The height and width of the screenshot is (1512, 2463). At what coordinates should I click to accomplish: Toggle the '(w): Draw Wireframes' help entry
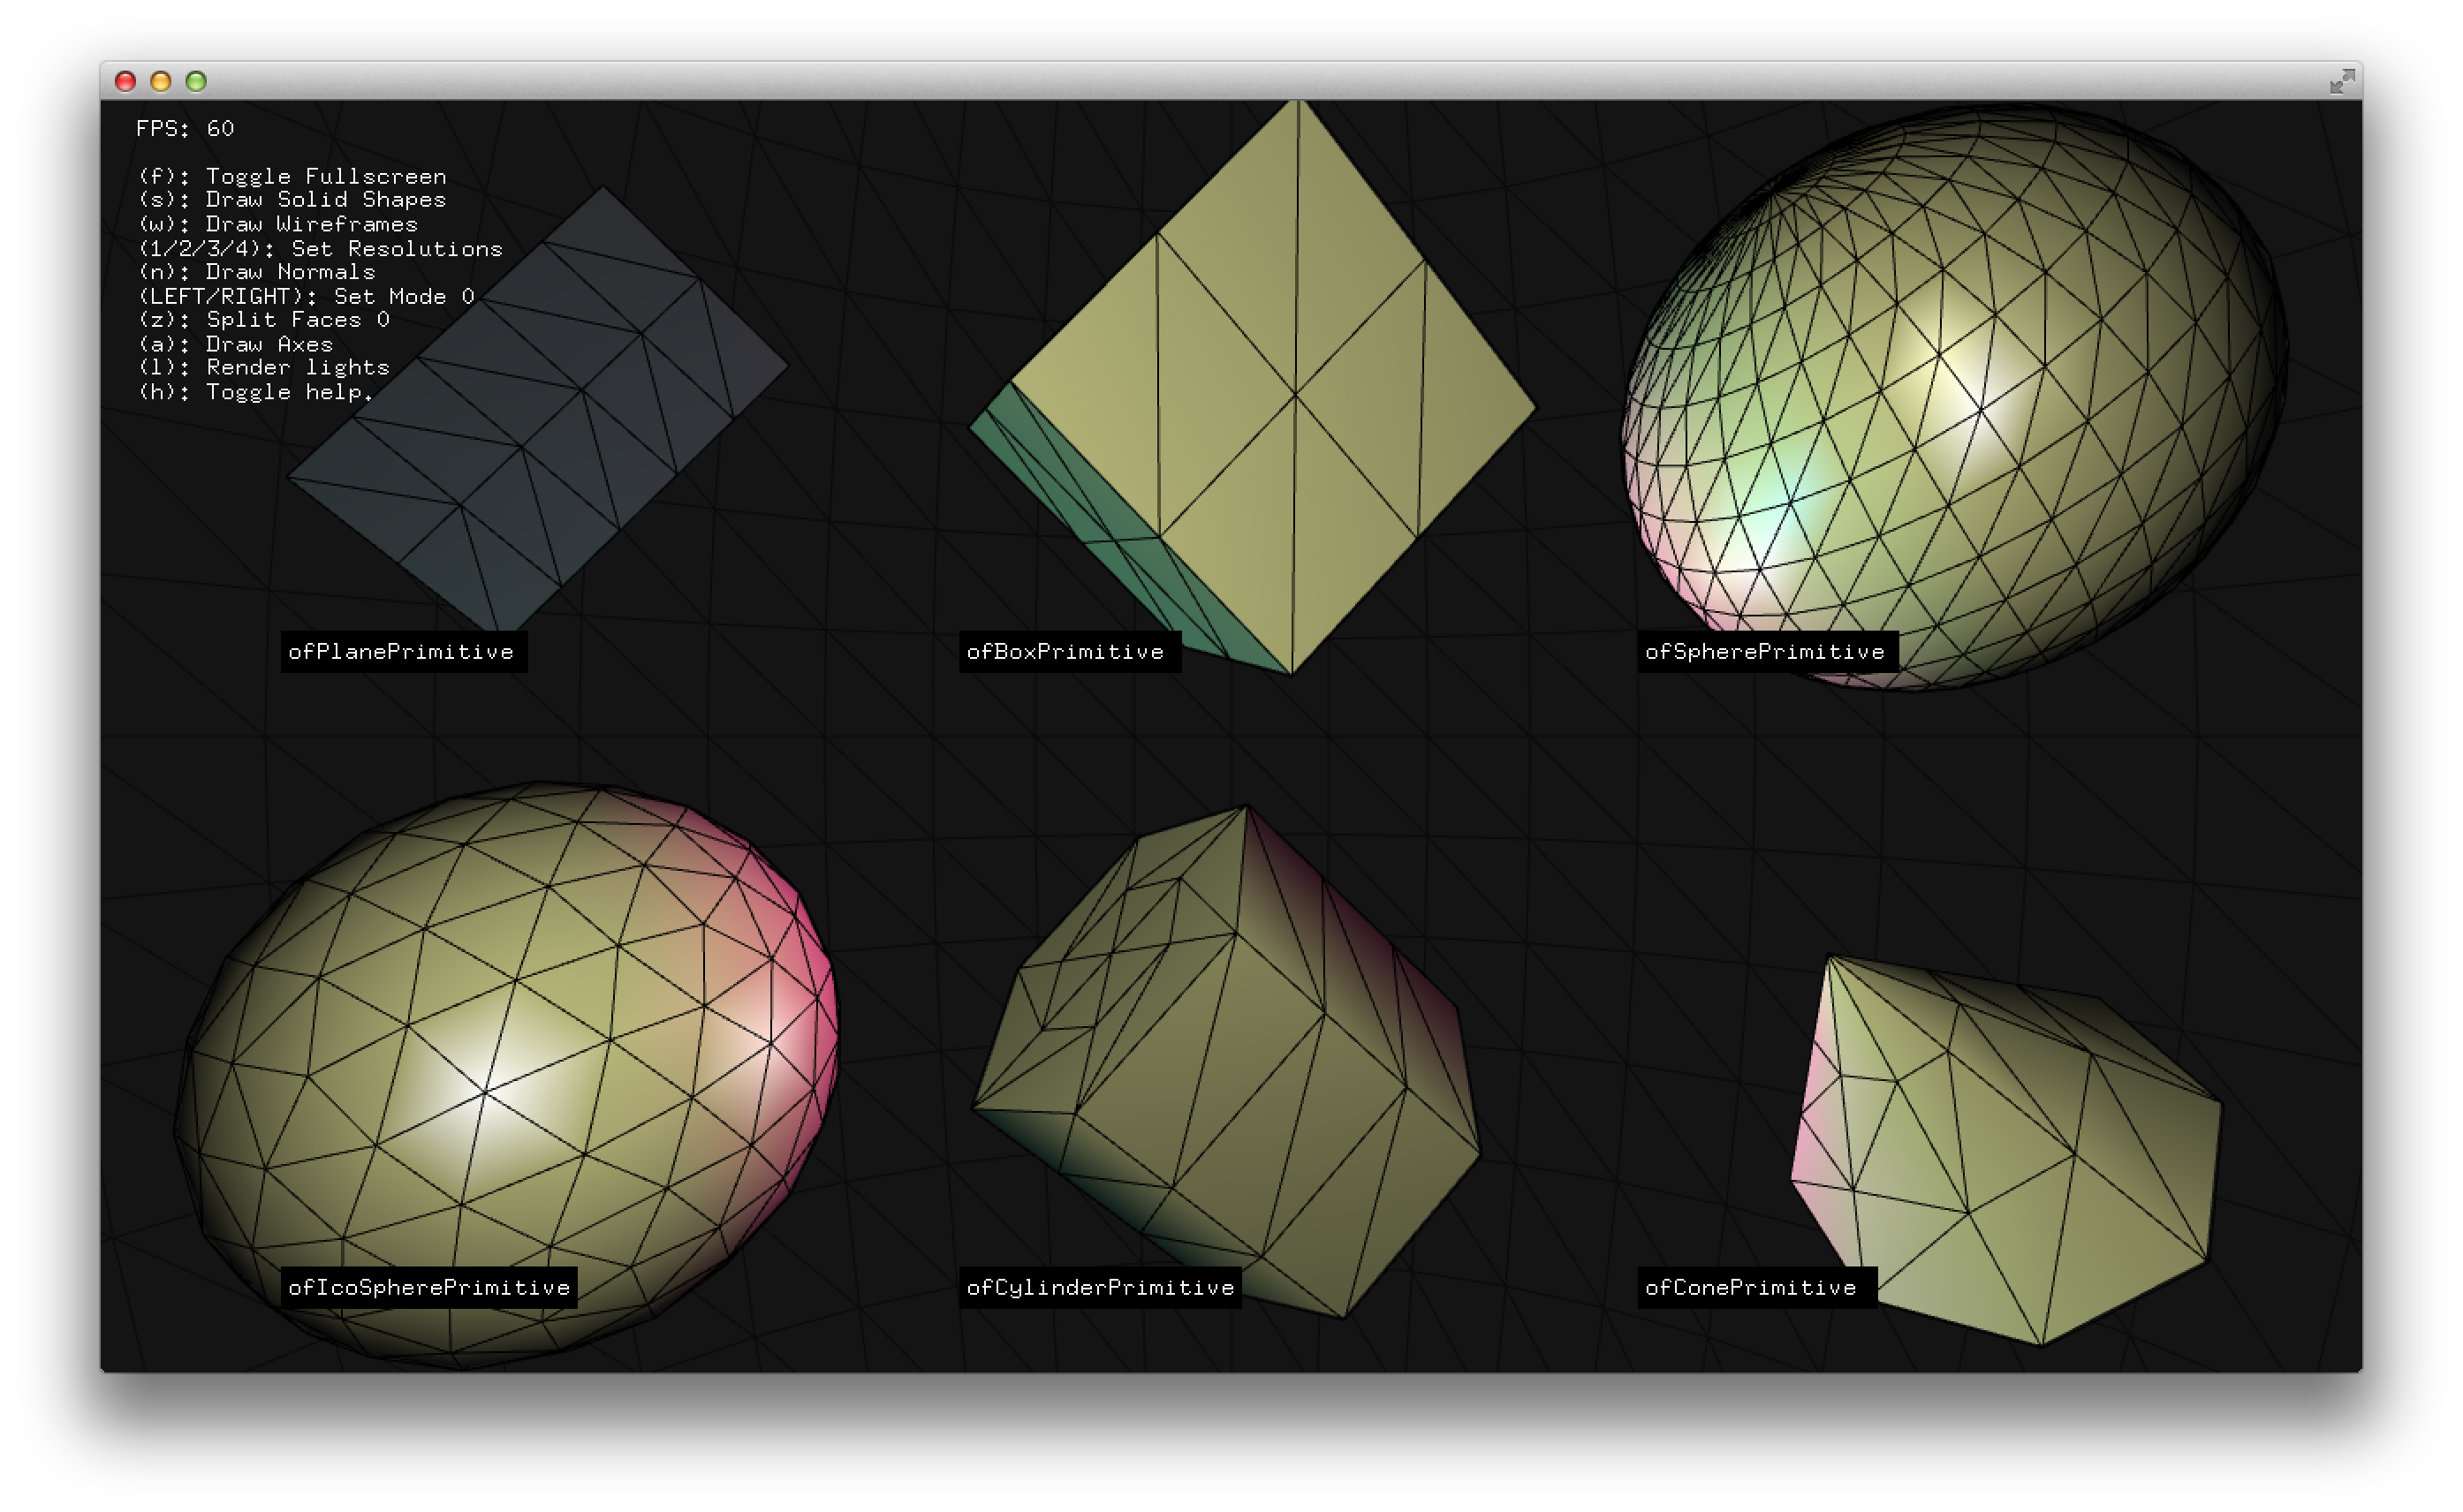(280, 224)
